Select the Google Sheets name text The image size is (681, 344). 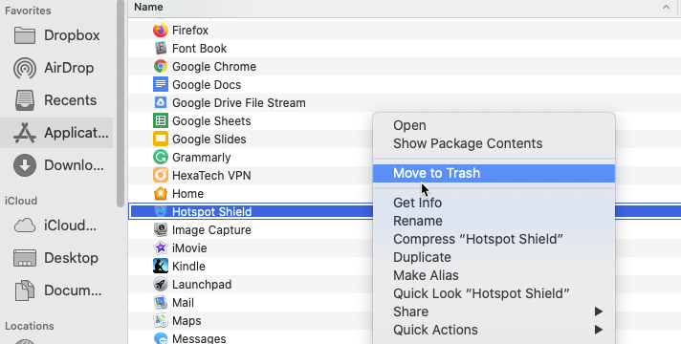pyautogui.click(x=211, y=121)
